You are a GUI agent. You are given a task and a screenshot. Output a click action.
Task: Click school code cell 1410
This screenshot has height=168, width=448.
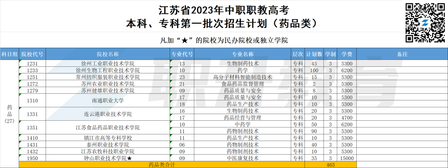(x=32, y=138)
